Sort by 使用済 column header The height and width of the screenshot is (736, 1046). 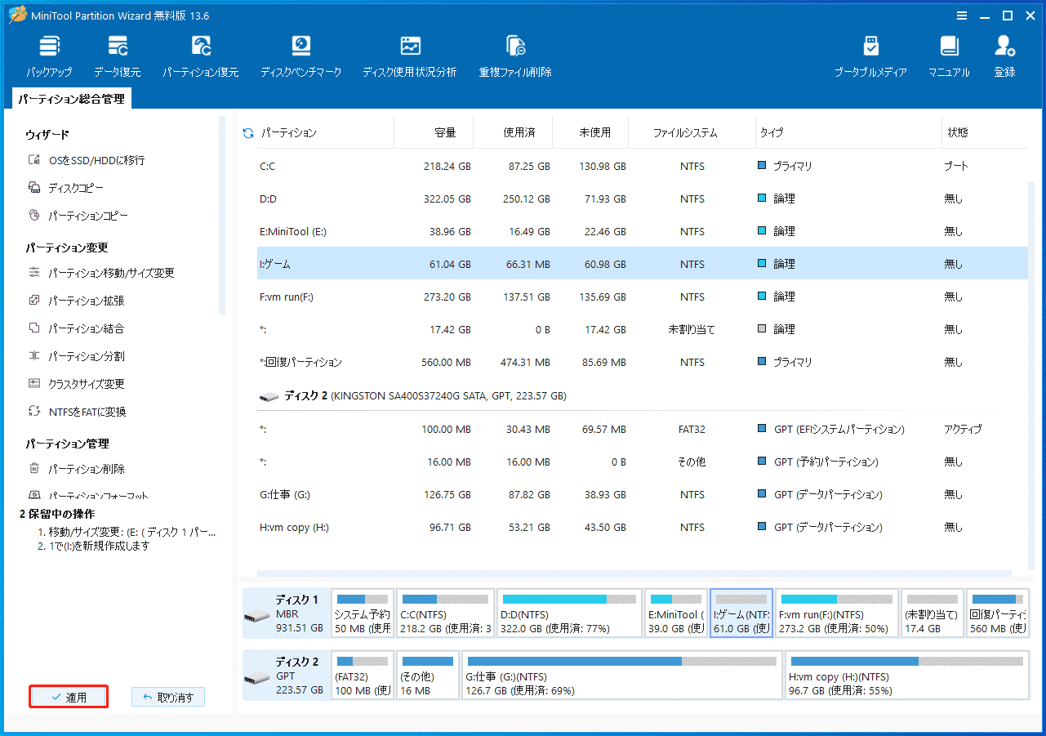click(x=519, y=132)
